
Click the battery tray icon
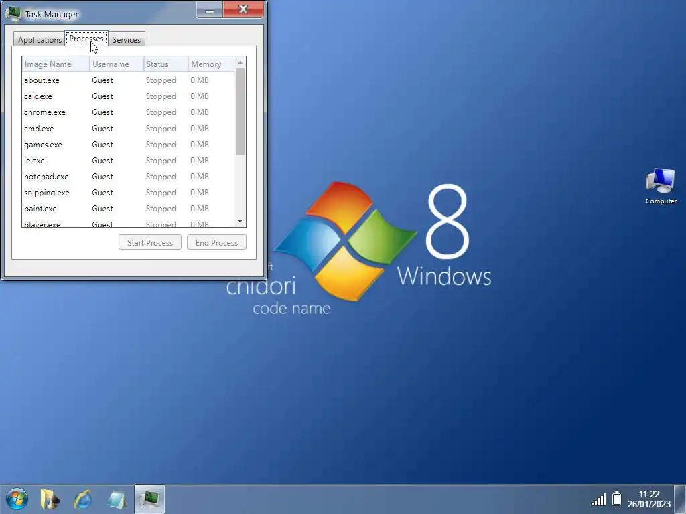pyautogui.click(x=616, y=498)
